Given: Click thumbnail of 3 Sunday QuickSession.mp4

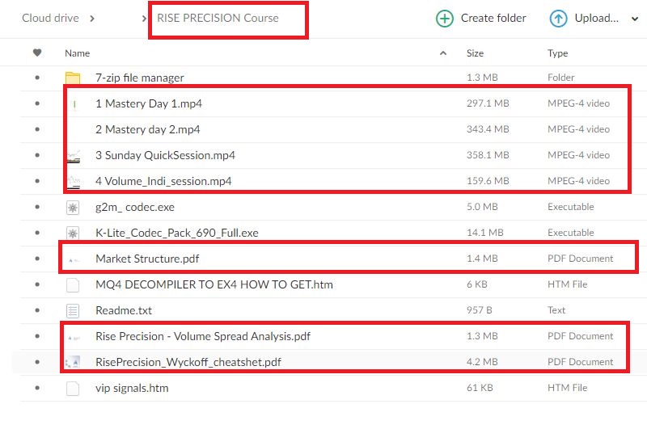Looking at the screenshot, I should [74, 156].
